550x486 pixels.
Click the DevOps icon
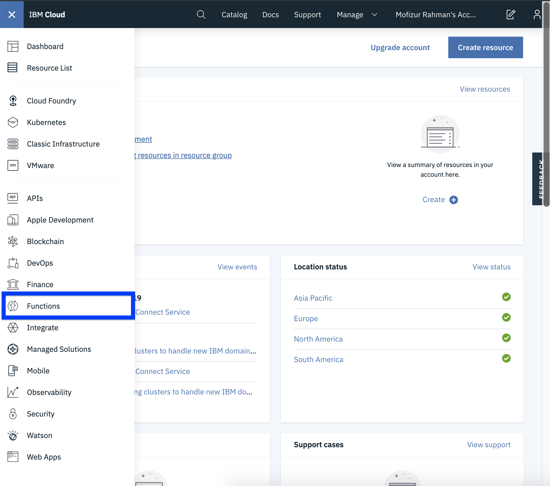point(13,263)
